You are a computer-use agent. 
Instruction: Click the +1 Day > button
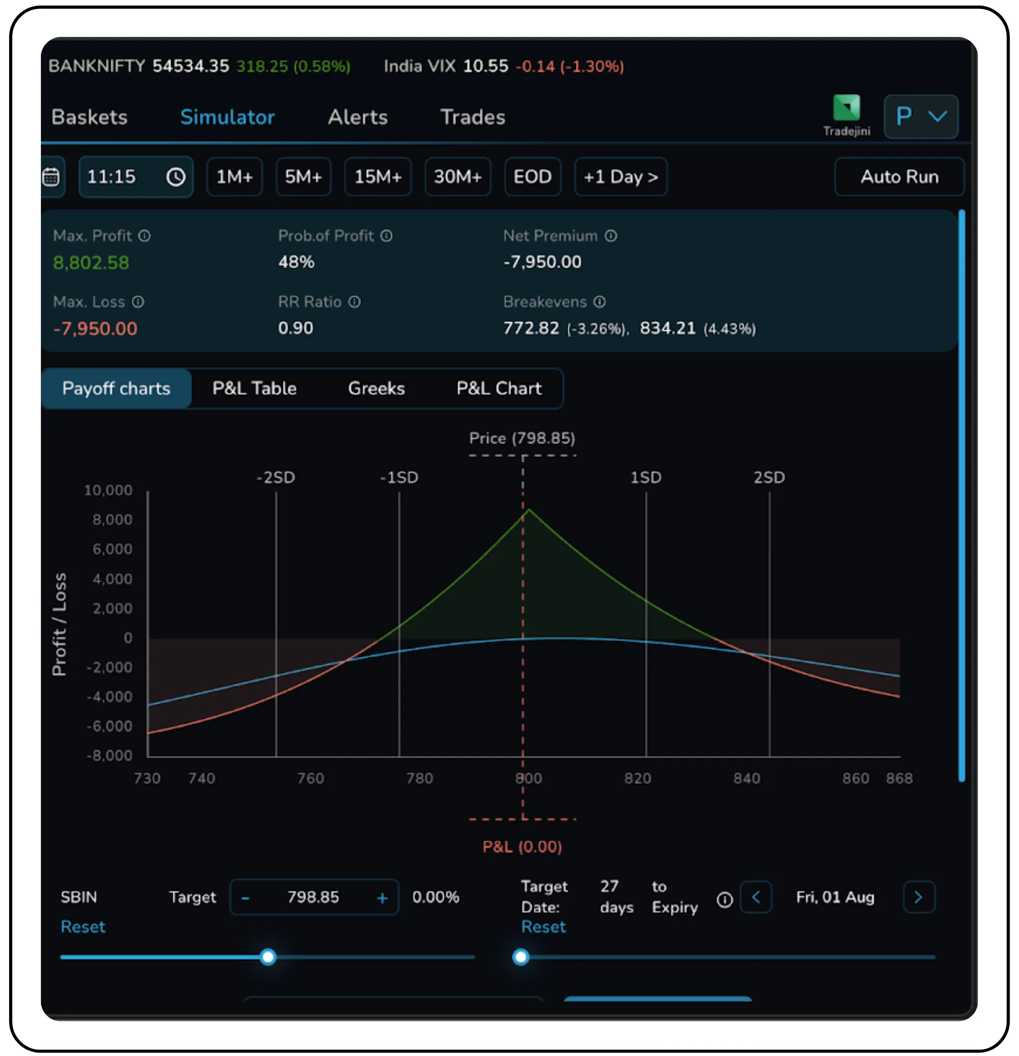click(620, 177)
